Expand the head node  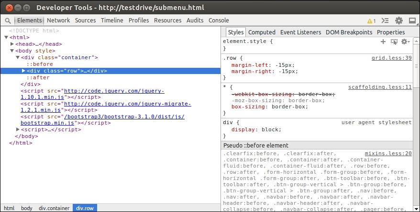click(12, 44)
